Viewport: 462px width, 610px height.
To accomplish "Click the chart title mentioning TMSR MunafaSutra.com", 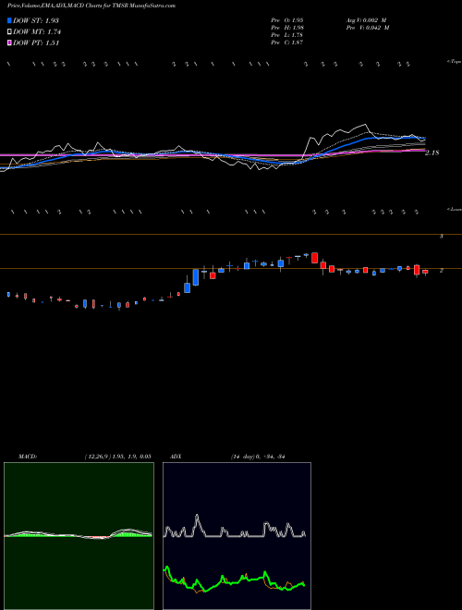I will (x=91, y=6).
